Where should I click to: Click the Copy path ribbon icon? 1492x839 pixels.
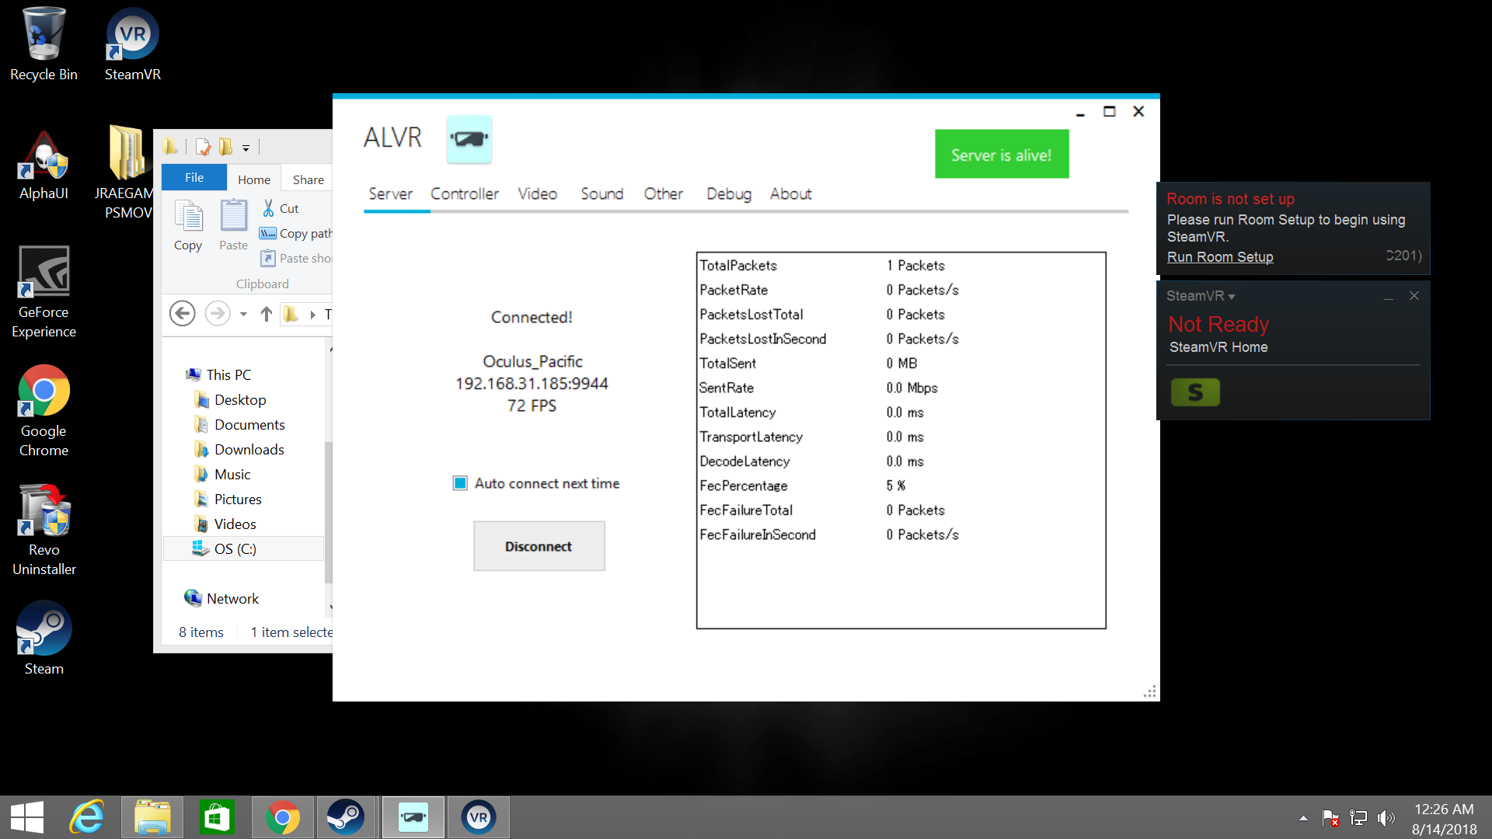pyautogui.click(x=268, y=233)
